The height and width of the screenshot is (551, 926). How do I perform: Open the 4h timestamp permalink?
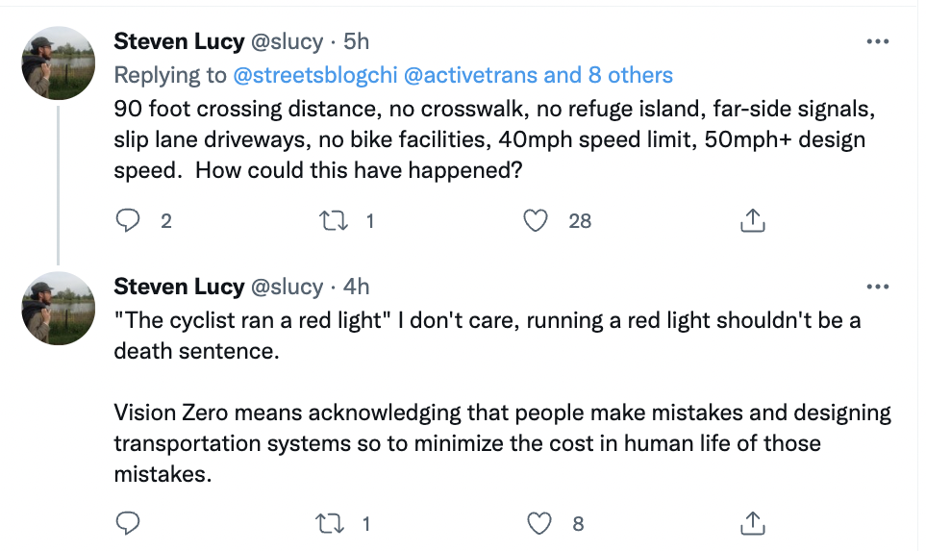tap(356, 287)
